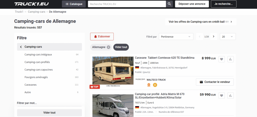Go to next results page arrow
Image resolution: width=257 pixels, height=117 pixels.
tap(214, 36)
